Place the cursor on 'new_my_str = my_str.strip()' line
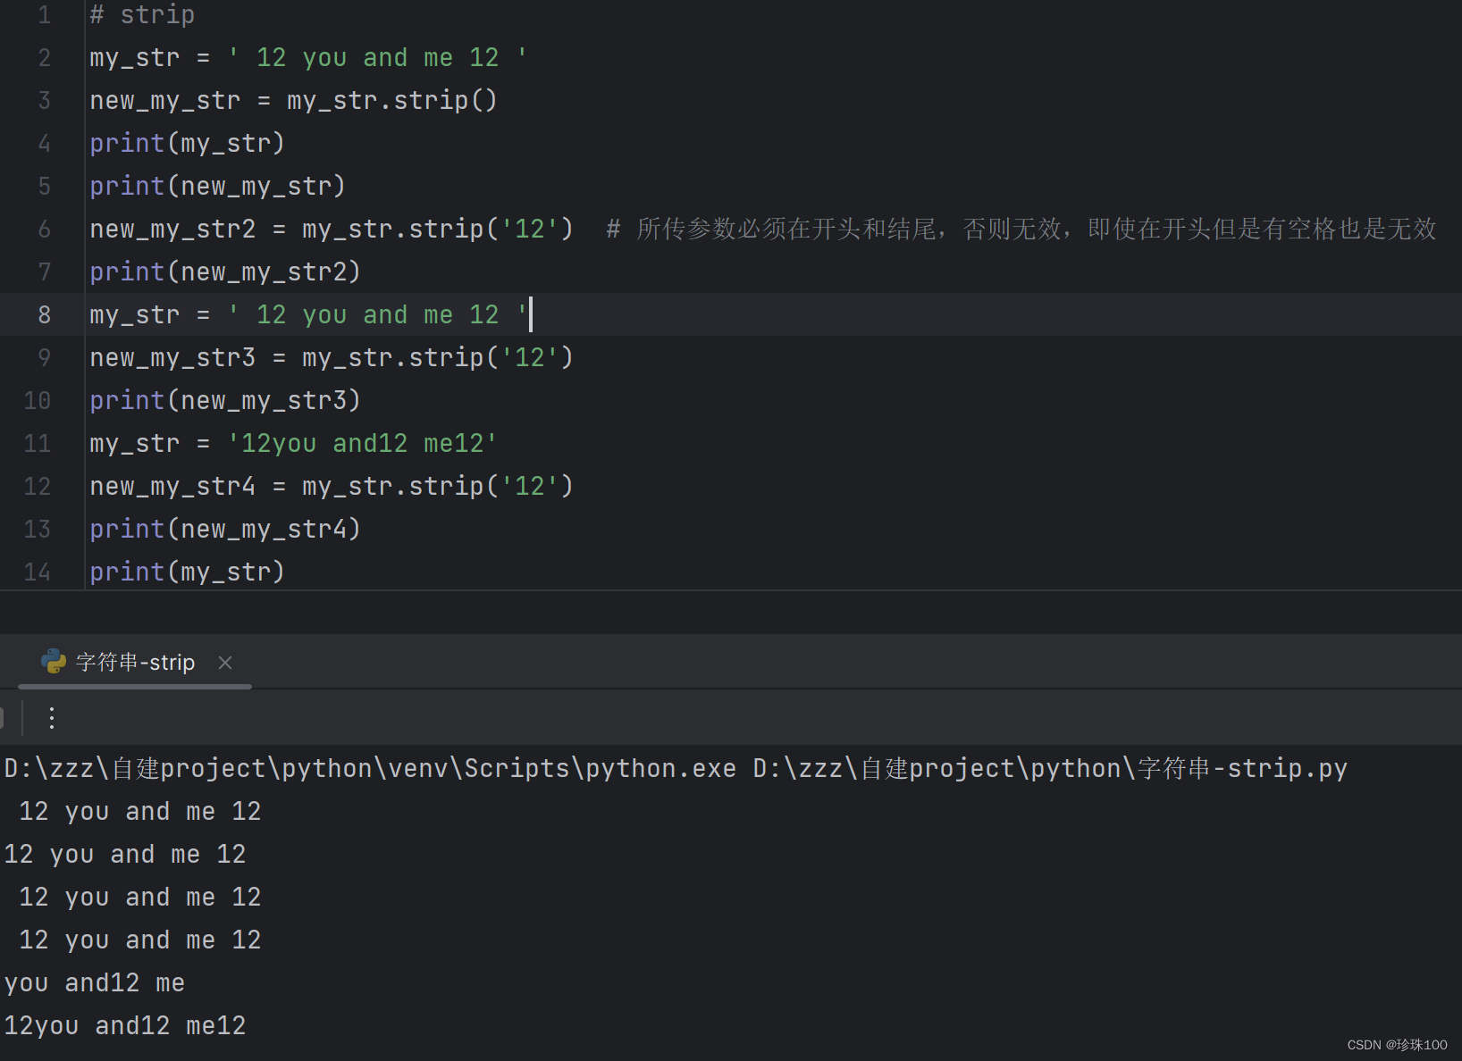 click(x=293, y=101)
